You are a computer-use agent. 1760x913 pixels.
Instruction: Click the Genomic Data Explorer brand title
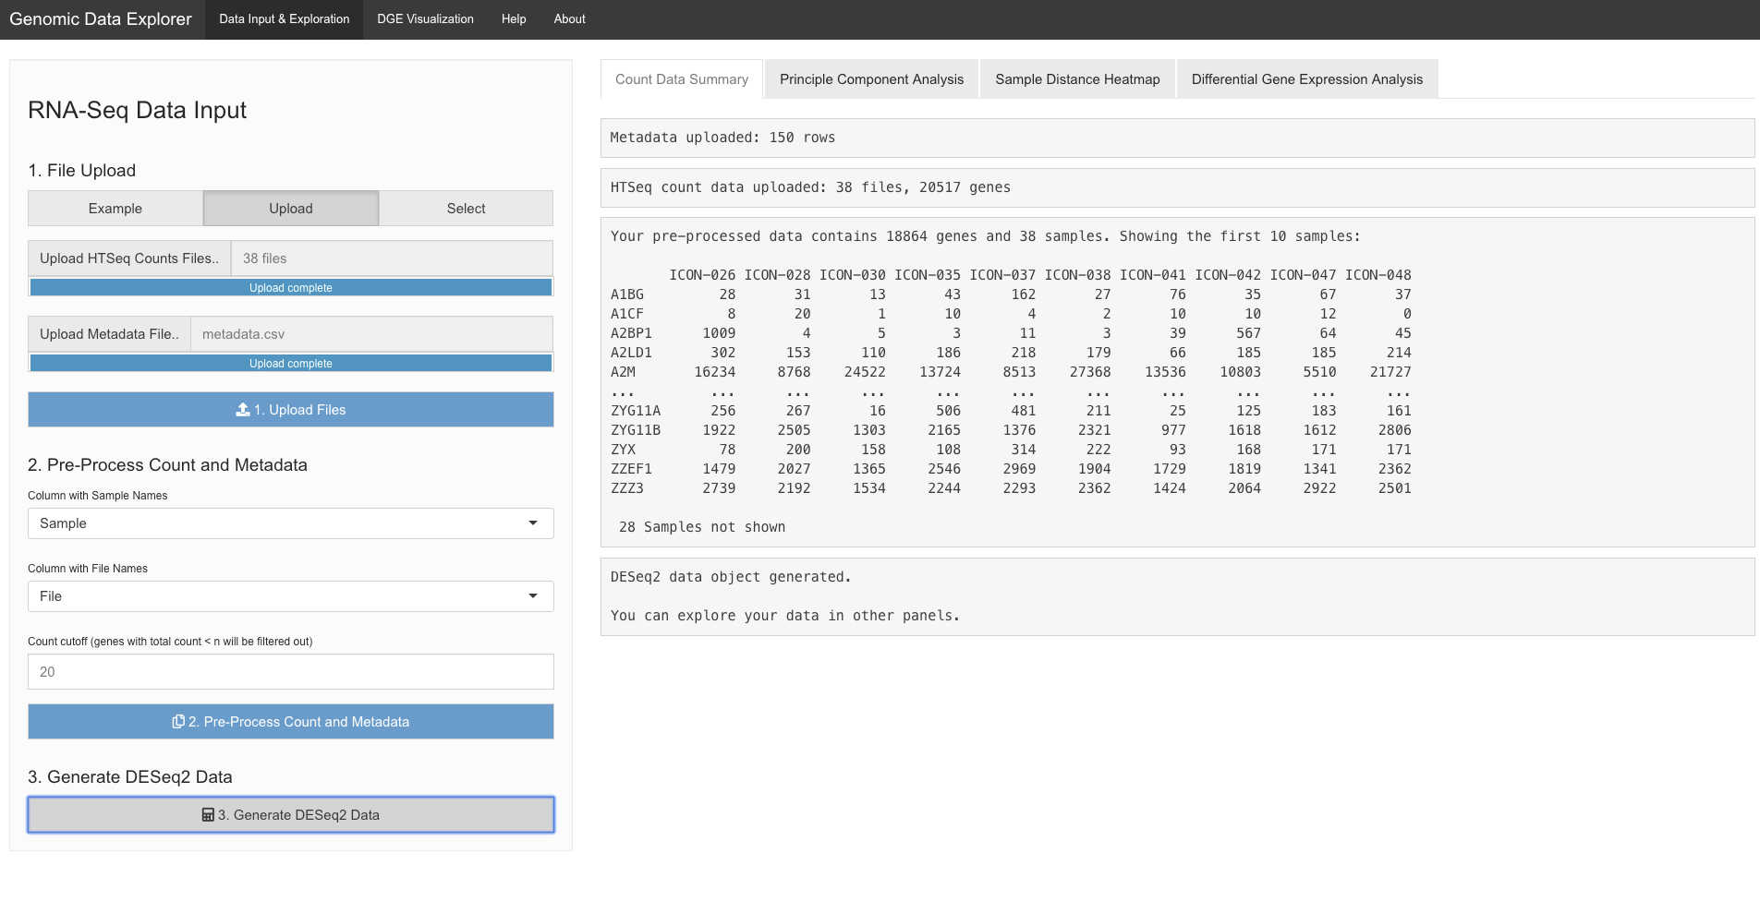pyautogui.click(x=101, y=19)
